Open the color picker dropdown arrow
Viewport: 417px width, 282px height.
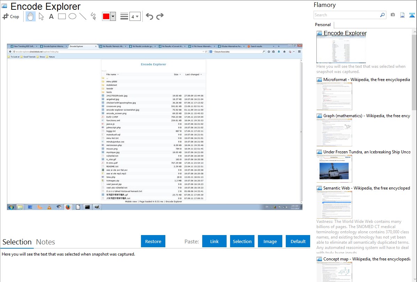113,16
